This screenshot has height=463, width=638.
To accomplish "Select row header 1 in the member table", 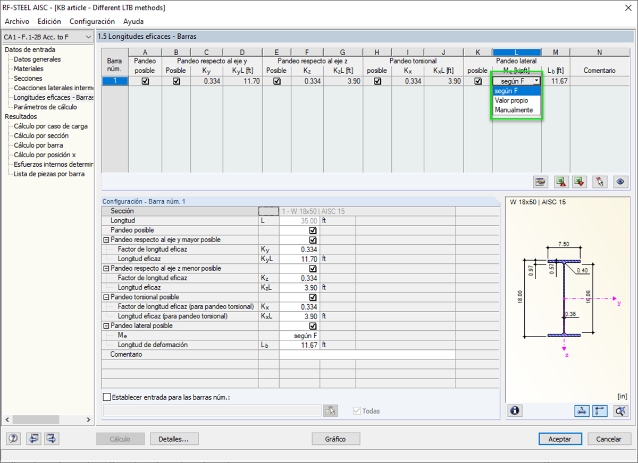I will tap(114, 81).
